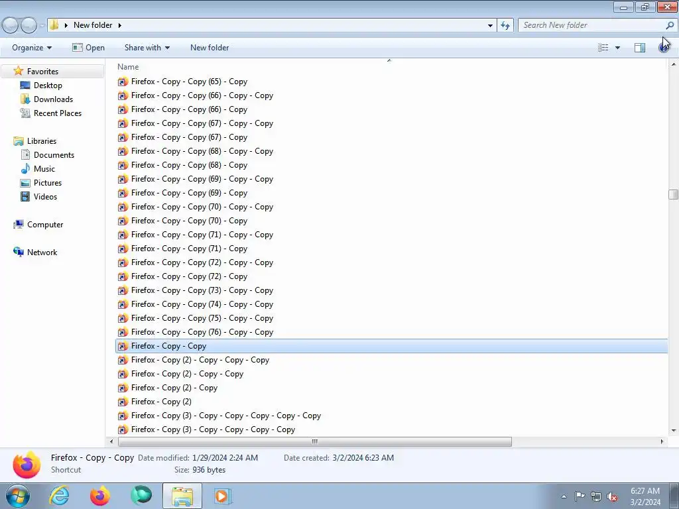Click the Back navigation button

tap(11, 26)
